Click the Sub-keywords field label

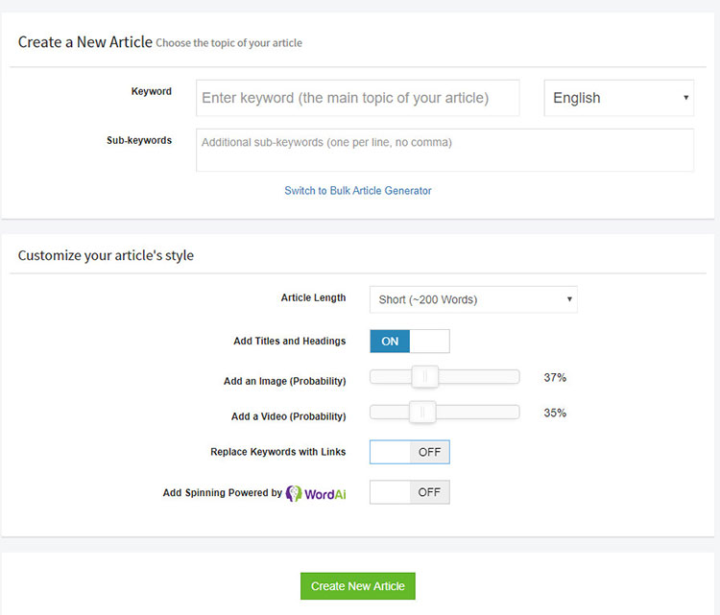tap(139, 140)
